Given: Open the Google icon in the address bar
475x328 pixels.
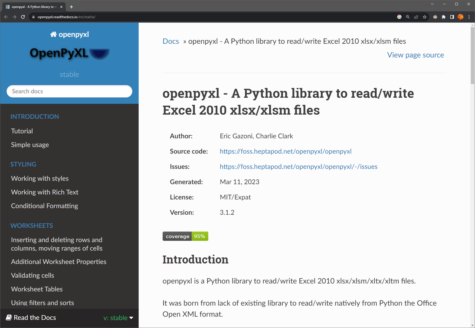Looking at the screenshot, I should tap(399, 17).
